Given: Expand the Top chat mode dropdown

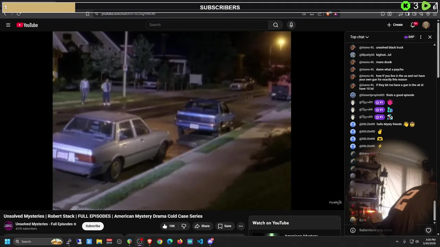Looking at the screenshot, I should 359,37.
